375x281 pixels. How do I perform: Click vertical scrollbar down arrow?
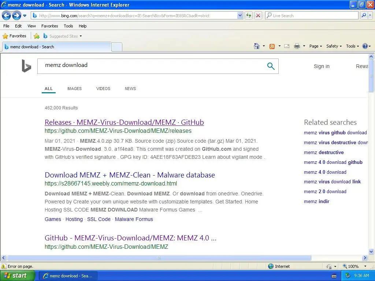pyautogui.click(x=371, y=252)
